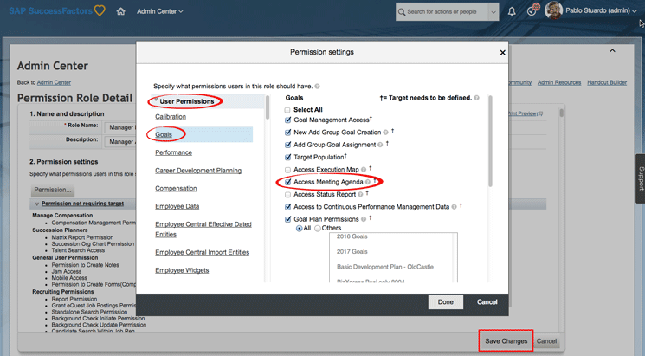Toggle the Select All checkbox
The height and width of the screenshot is (356, 645).
[x=287, y=110]
